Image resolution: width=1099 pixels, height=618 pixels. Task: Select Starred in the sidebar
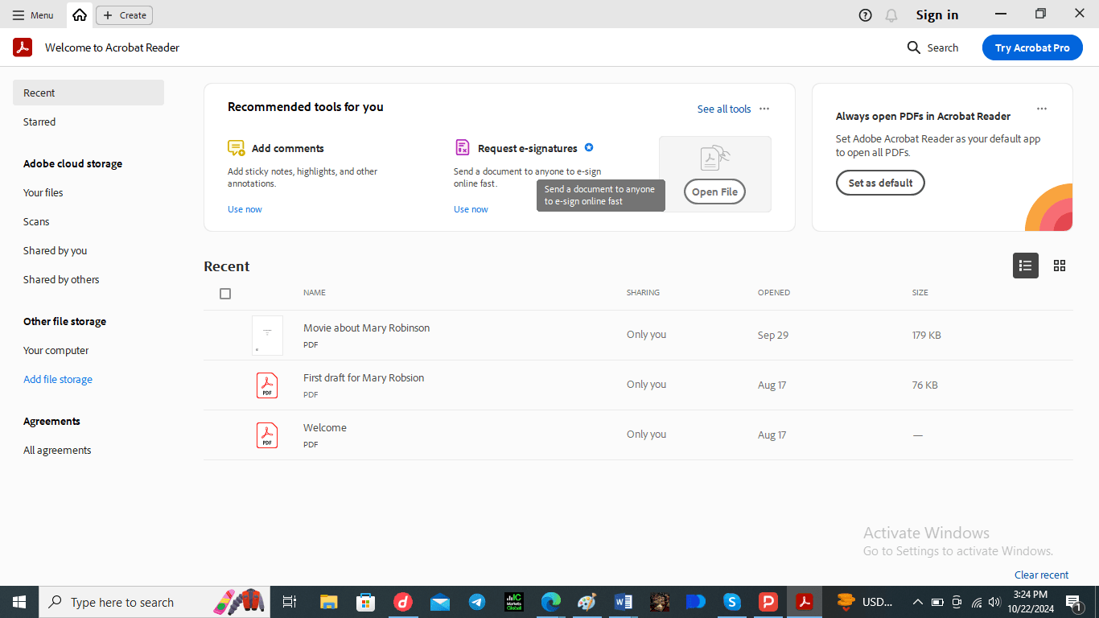pyautogui.click(x=39, y=122)
